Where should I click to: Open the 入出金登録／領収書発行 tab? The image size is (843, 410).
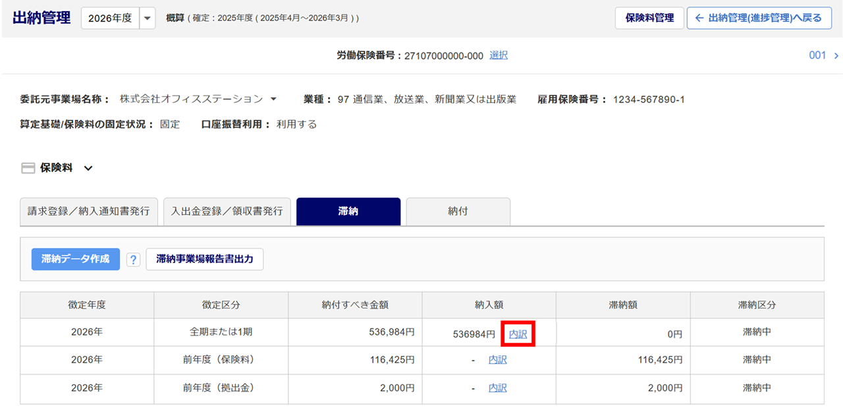tap(227, 212)
